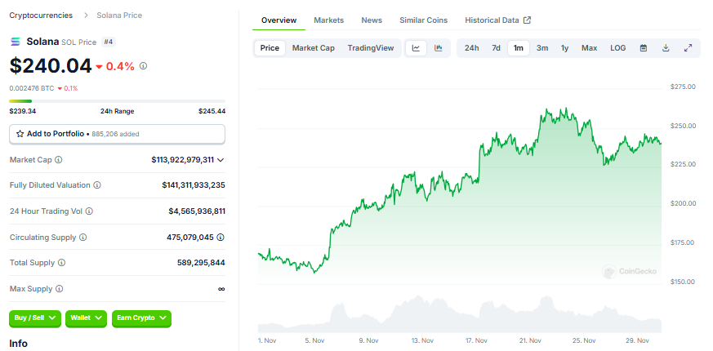Select the TradingView chart toggle
713x351 pixels.
[x=371, y=47]
